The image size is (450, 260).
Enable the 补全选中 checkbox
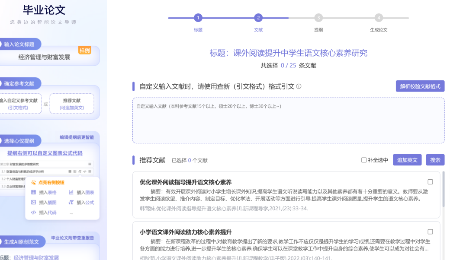coord(363,160)
